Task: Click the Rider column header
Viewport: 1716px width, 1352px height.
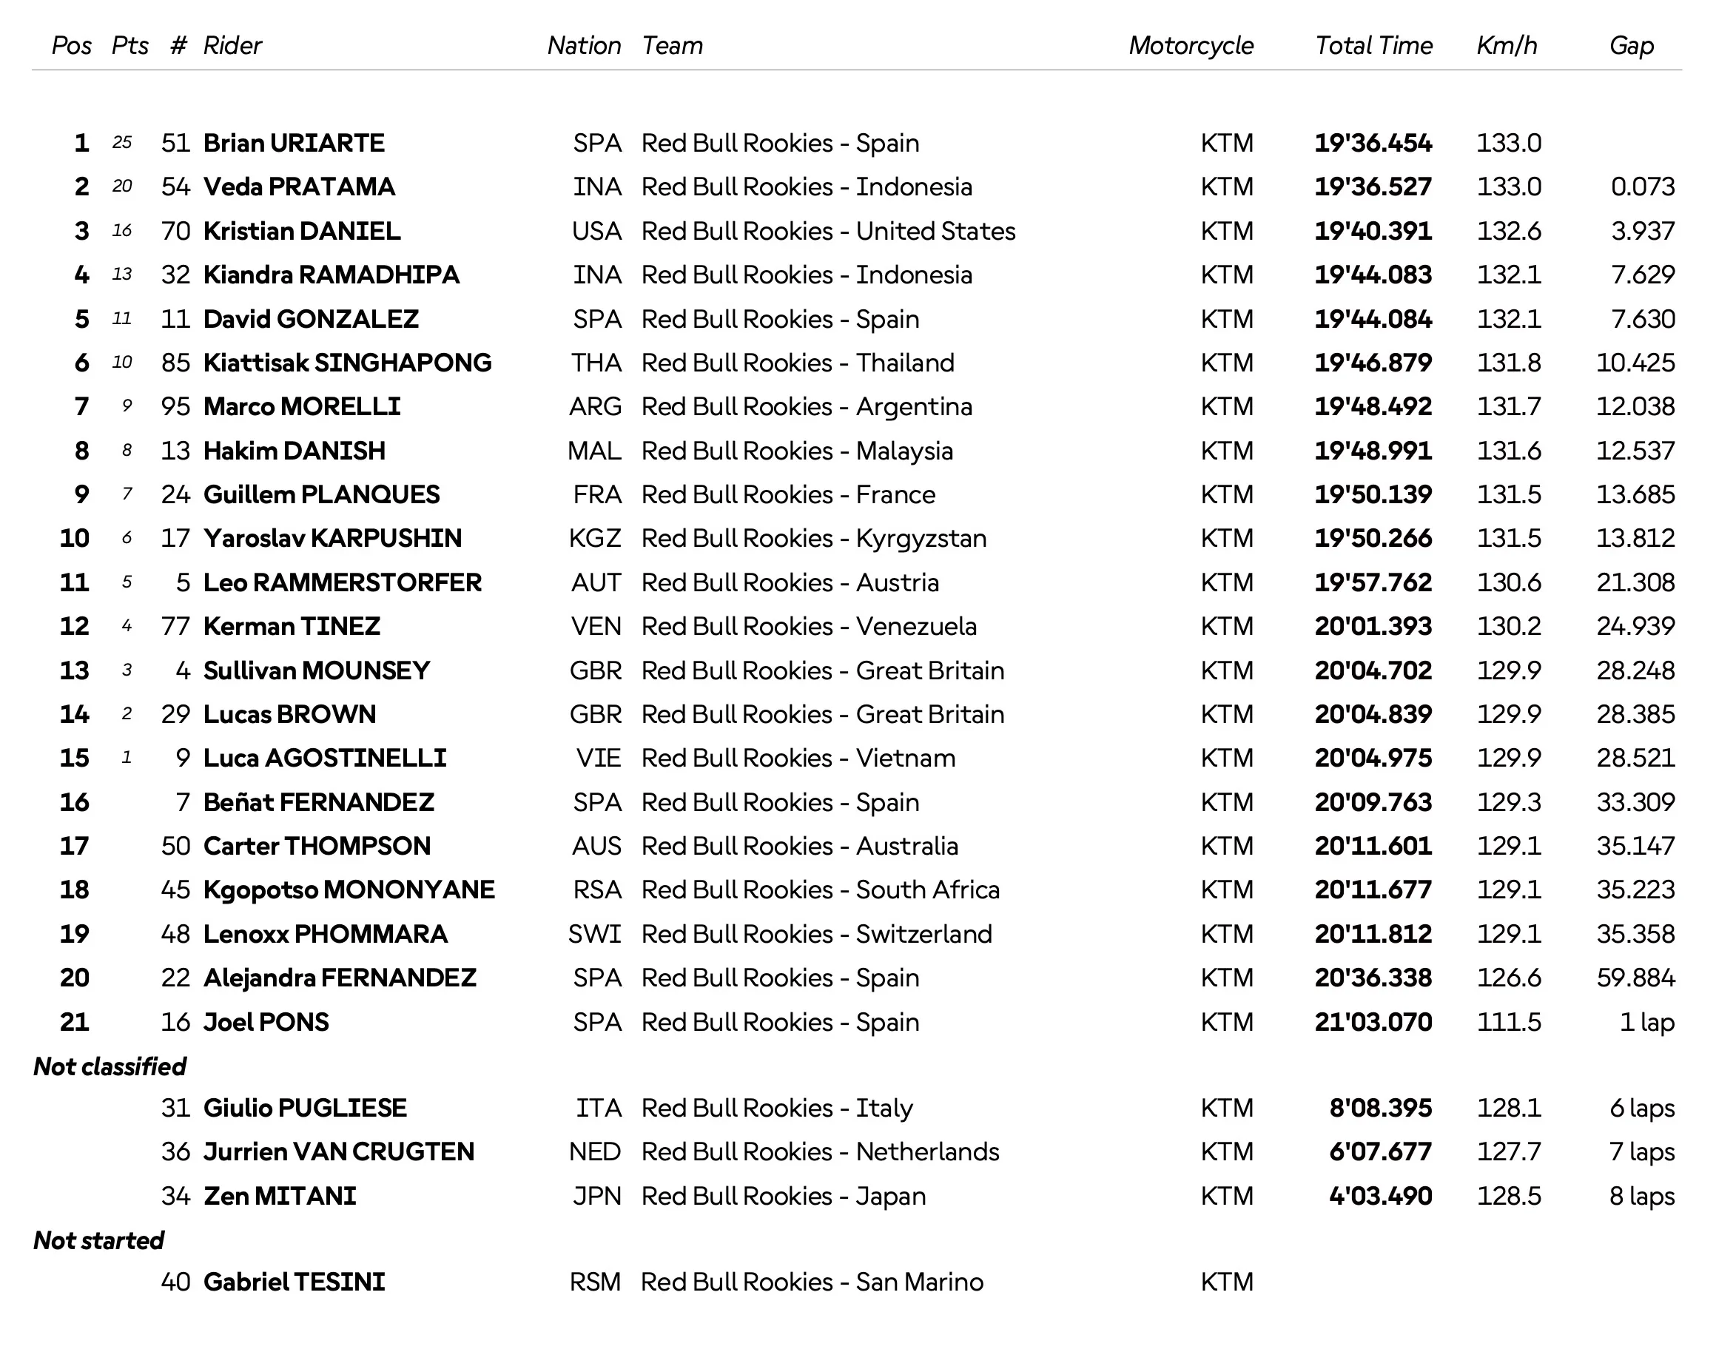Action: click(232, 46)
